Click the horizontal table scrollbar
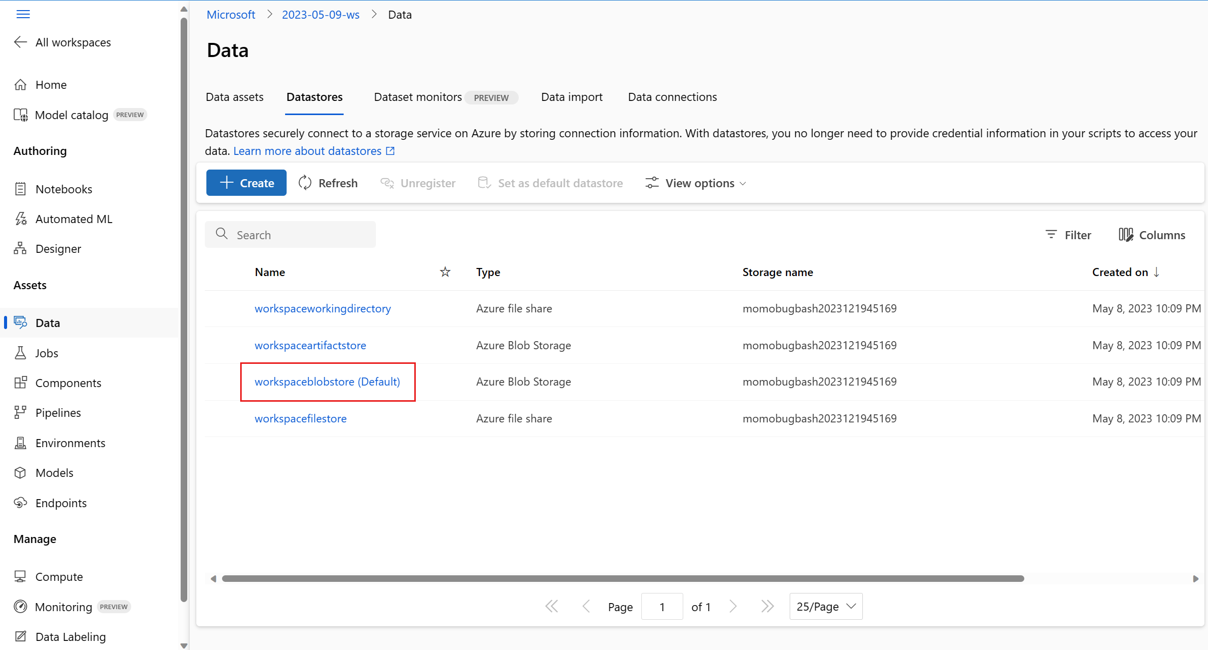This screenshot has width=1208, height=650. 623,579
